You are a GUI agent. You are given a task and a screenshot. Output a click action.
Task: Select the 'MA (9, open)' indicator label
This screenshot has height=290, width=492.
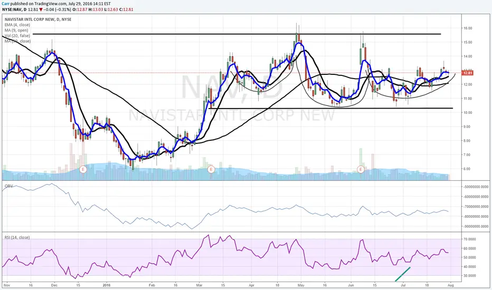16,30
